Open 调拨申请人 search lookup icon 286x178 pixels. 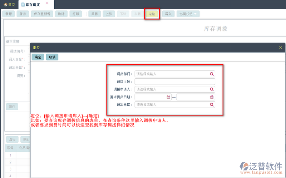click(212, 89)
